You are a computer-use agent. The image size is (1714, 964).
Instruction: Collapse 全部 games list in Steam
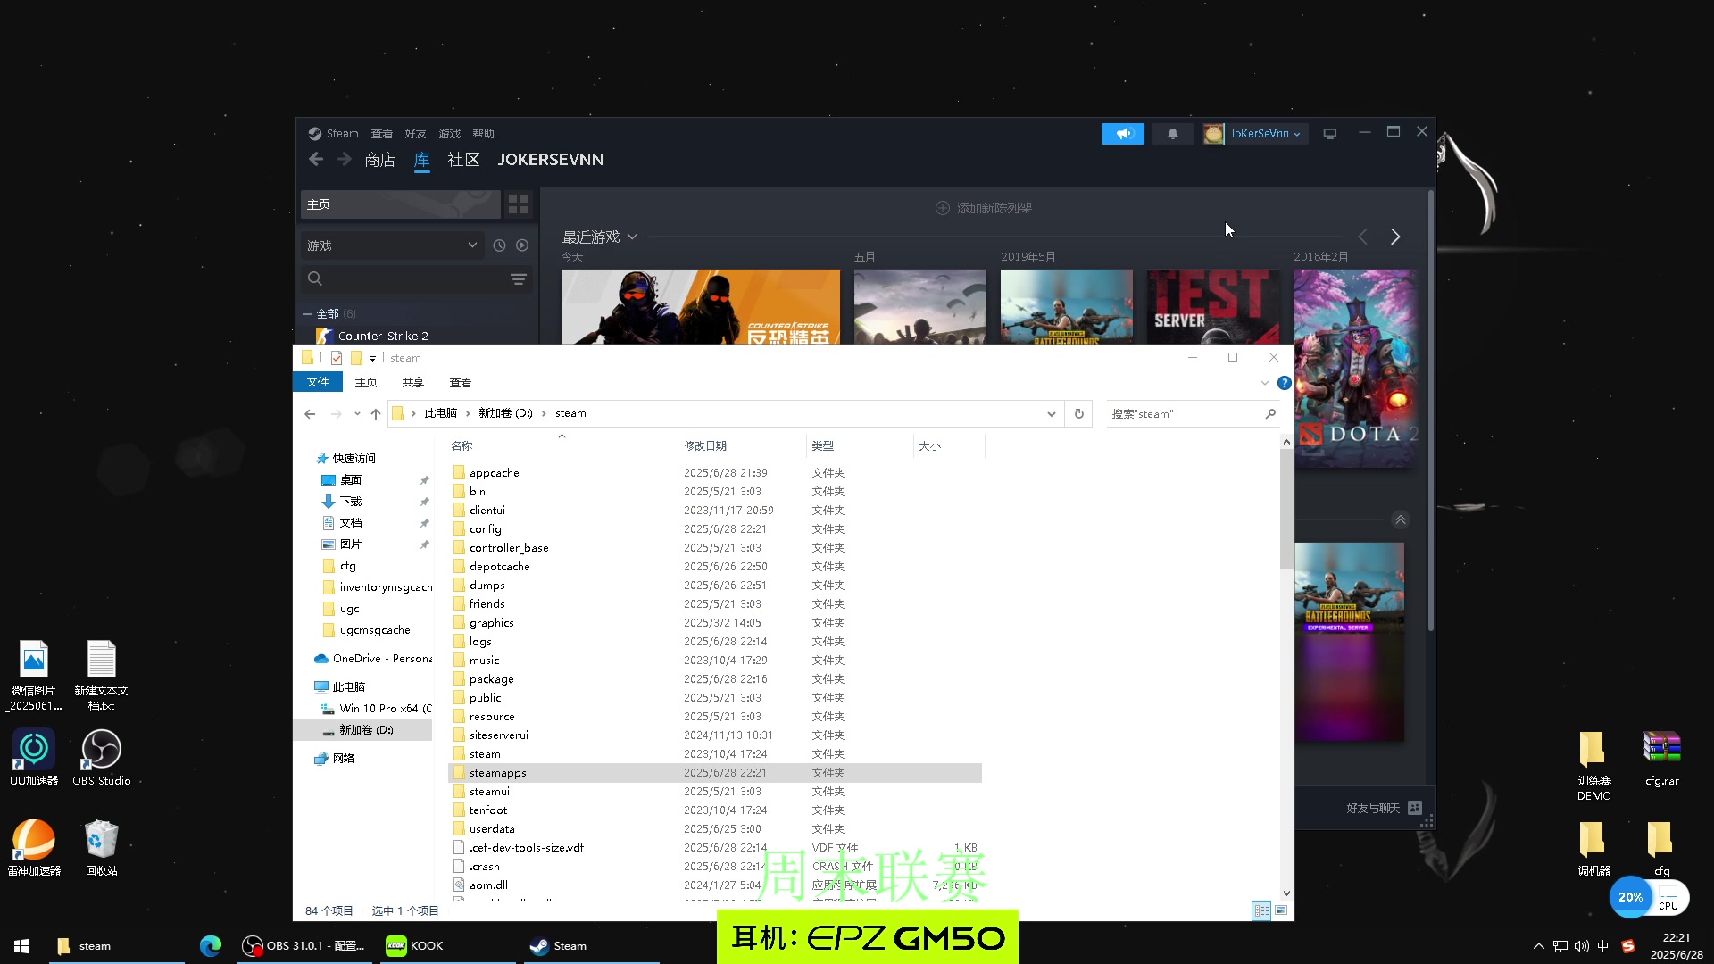[x=307, y=314]
